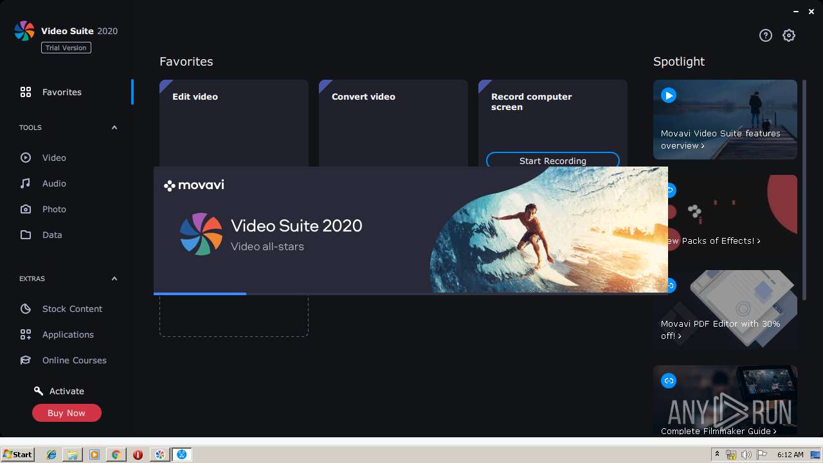Open Windows Media Player from taskbar

[95, 455]
